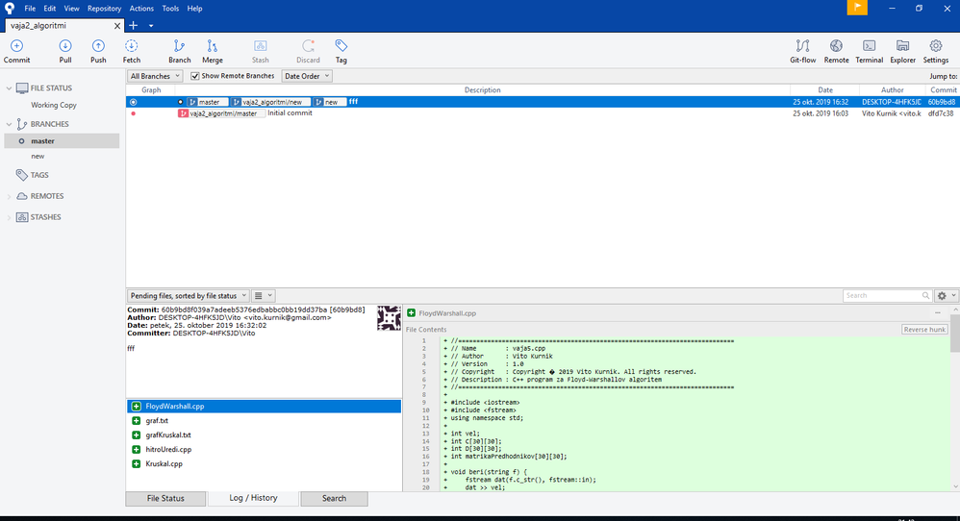Open the Remote toolbar icon
Screen dimensions: 960x521
836,46
